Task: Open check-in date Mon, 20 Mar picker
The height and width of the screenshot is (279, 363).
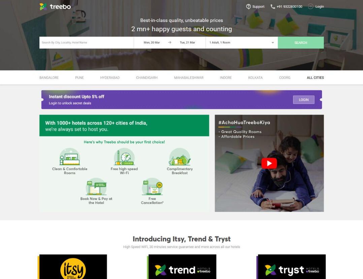Action: tap(152, 42)
